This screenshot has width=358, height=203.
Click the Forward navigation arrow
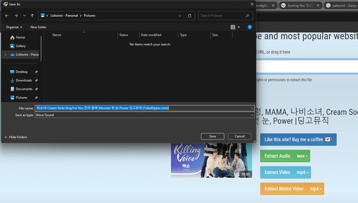(x=16, y=16)
